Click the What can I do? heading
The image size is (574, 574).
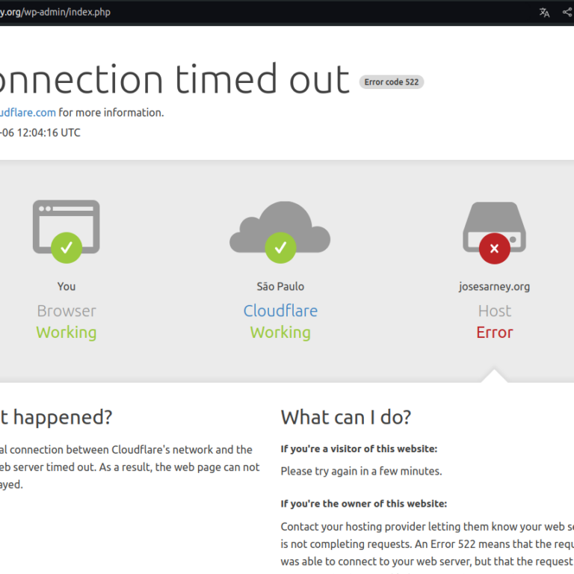346,417
